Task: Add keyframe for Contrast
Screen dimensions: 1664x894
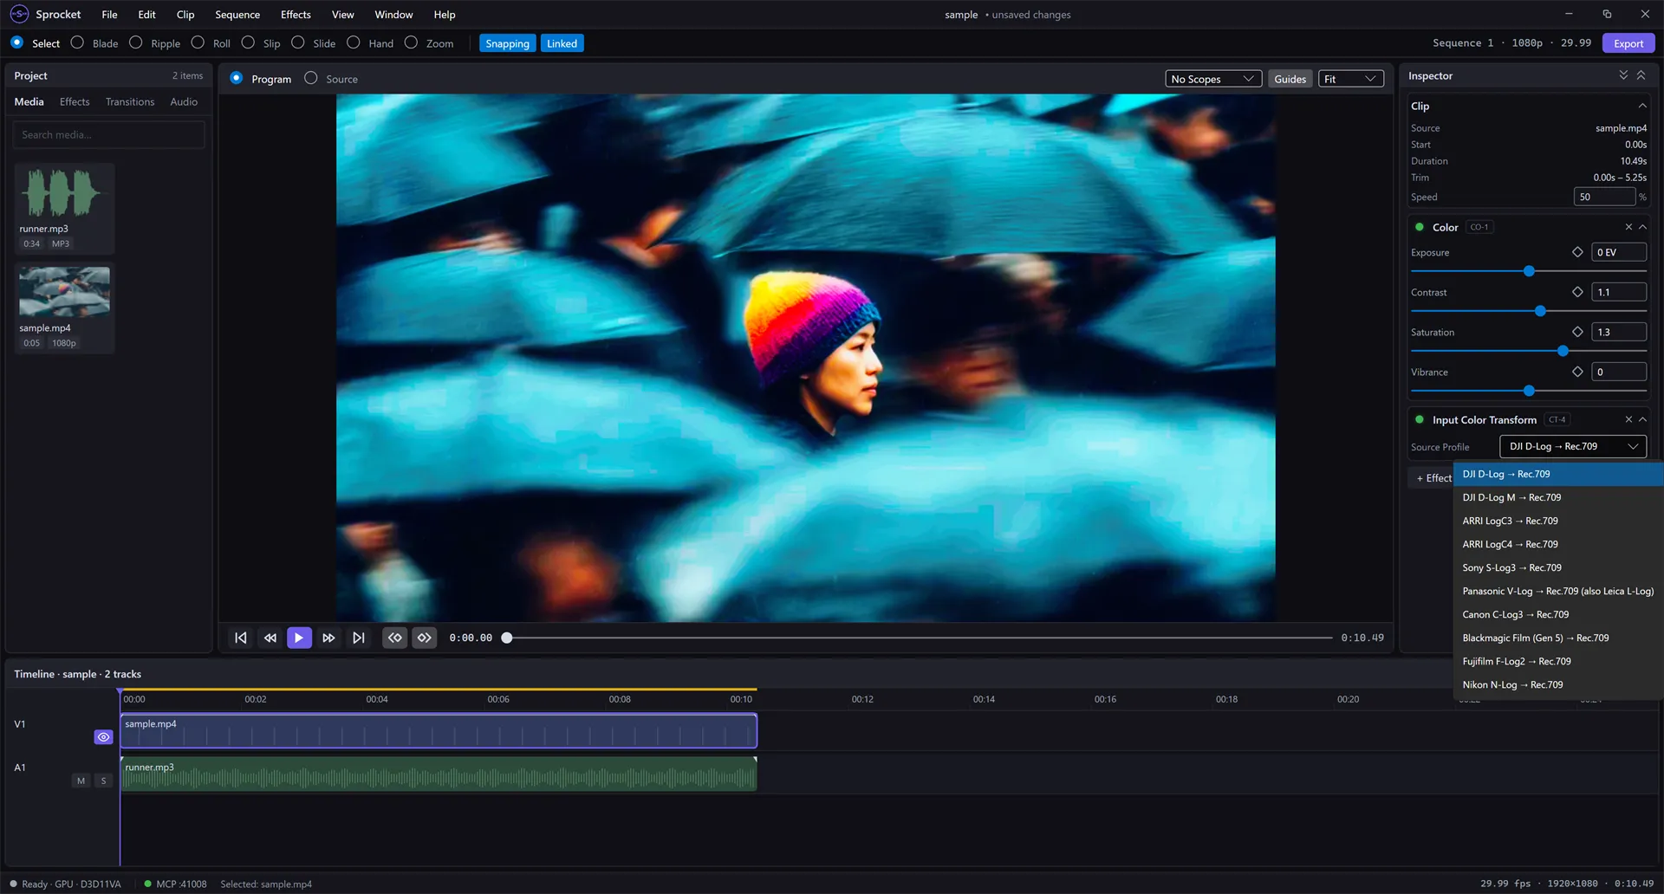Action: point(1577,292)
